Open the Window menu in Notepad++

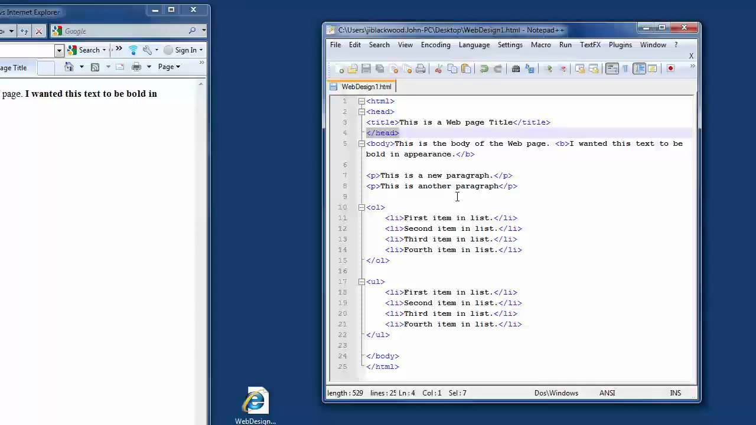(653, 45)
